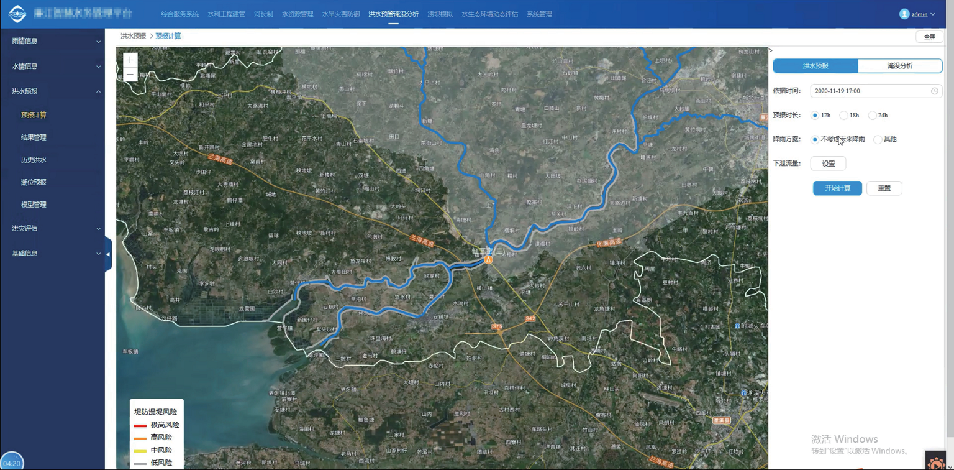Screen dimensions: 954x470
Task: Click the collapse arrow above the right panel
Action: (770, 50)
